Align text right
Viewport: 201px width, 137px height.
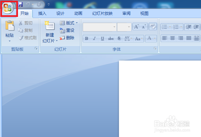[x=180, y=38]
